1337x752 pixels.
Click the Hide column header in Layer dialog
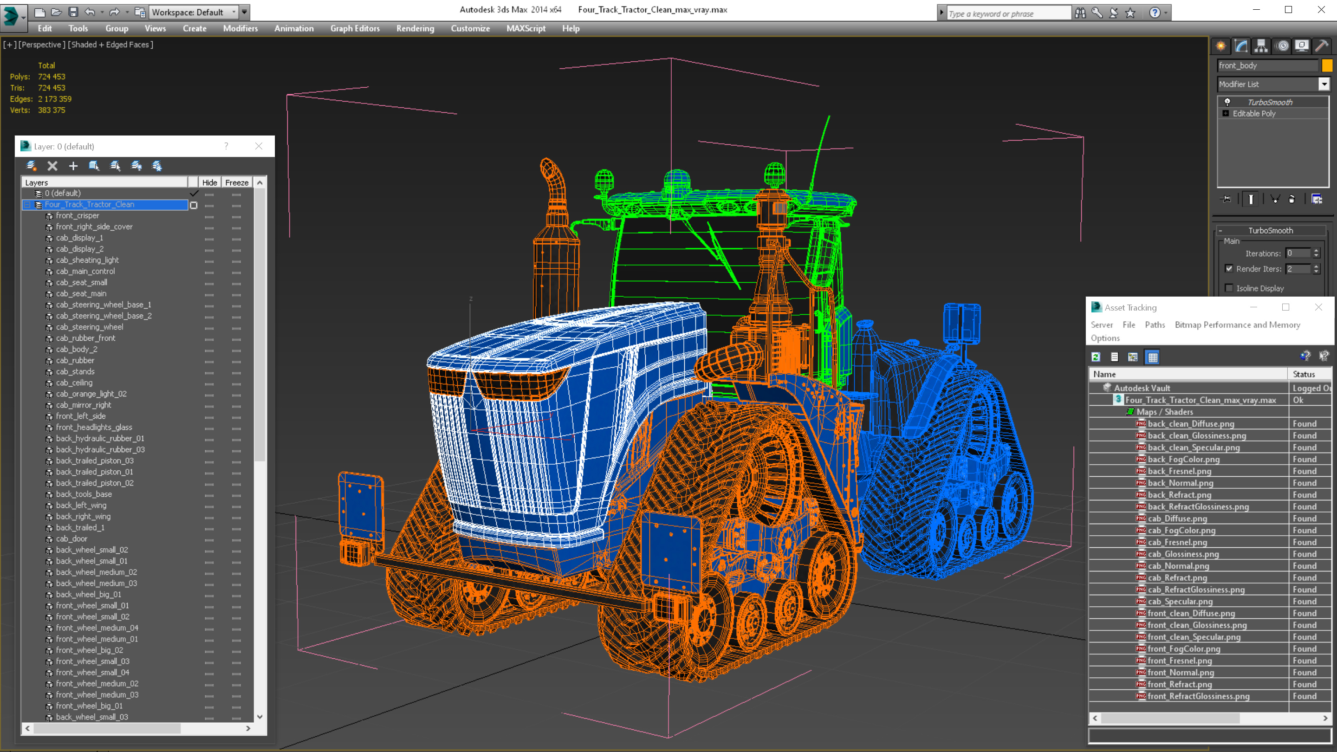coord(210,183)
